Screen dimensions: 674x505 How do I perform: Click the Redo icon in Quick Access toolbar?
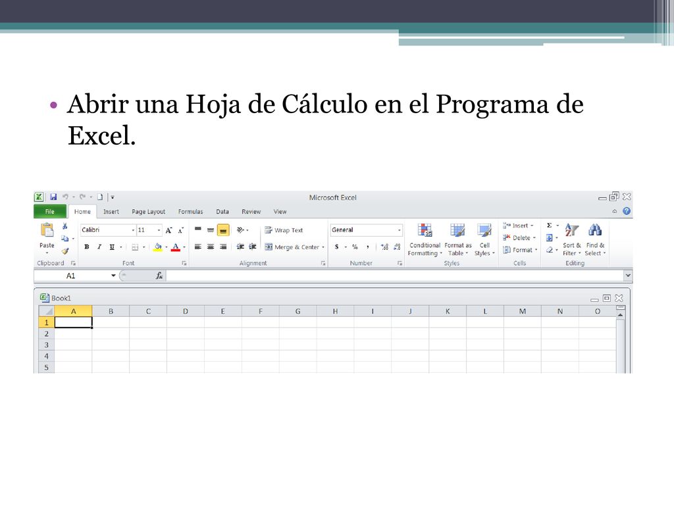point(82,197)
